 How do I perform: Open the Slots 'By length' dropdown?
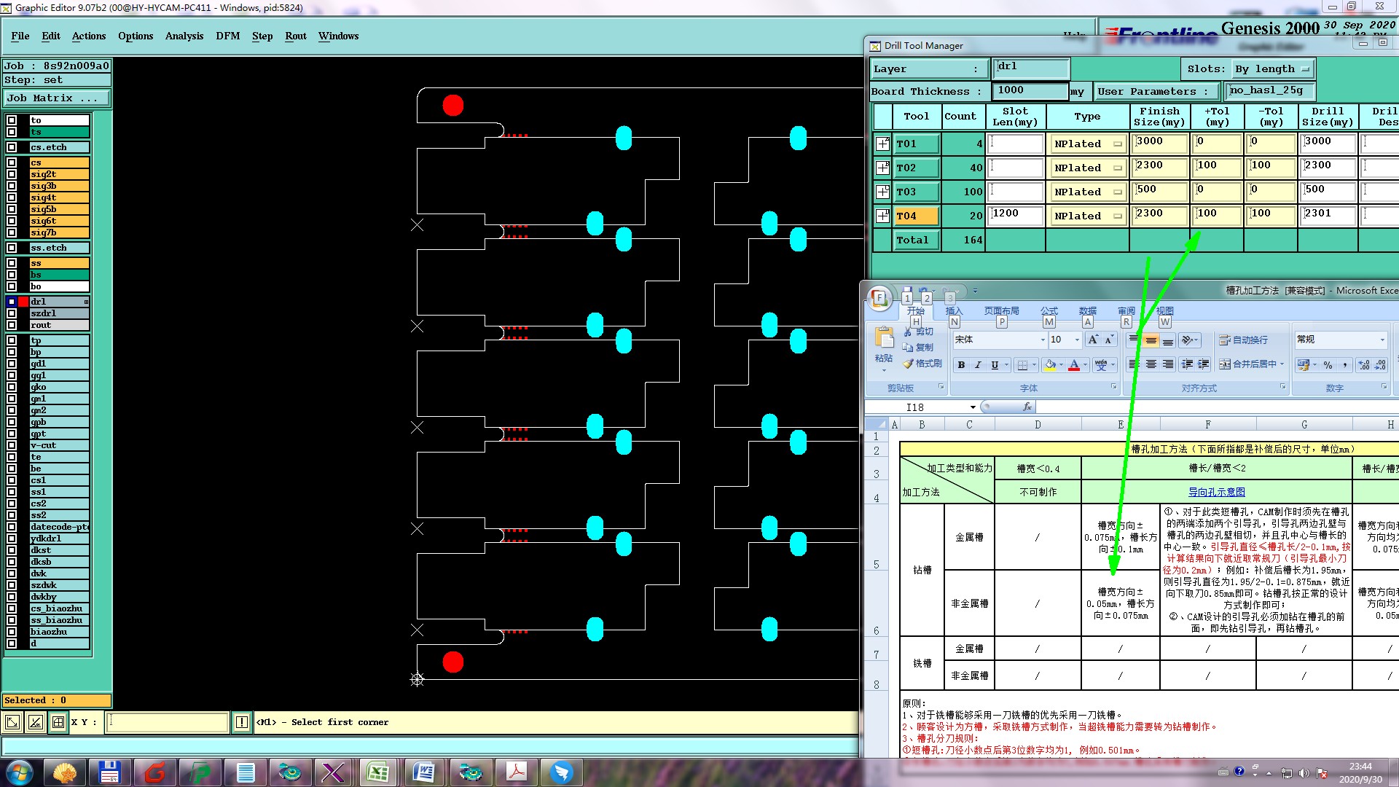(x=1273, y=69)
